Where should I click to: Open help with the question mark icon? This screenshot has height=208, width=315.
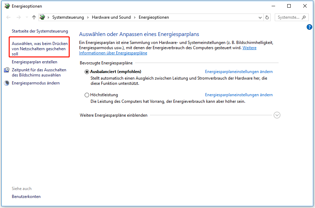309,27
